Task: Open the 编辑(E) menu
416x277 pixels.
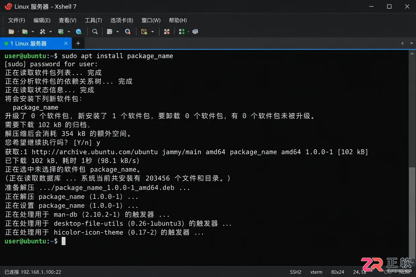Action: (42, 20)
